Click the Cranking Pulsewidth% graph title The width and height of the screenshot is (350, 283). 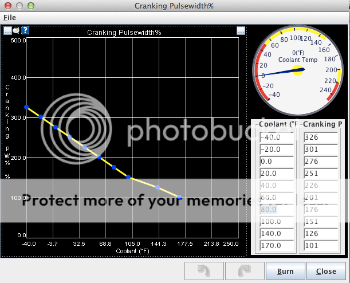coord(124,33)
